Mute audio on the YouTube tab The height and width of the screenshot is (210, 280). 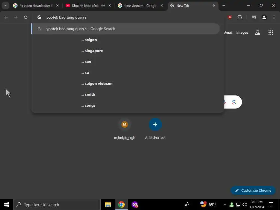(x=103, y=6)
